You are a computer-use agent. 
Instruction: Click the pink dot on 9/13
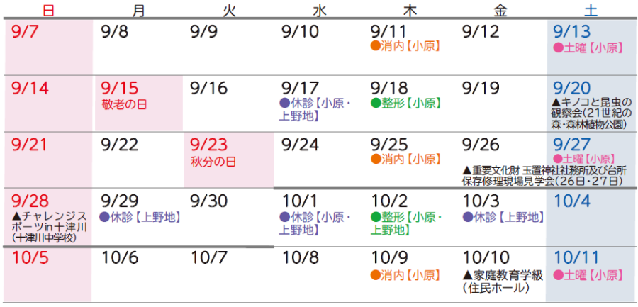(x=558, y=48)
